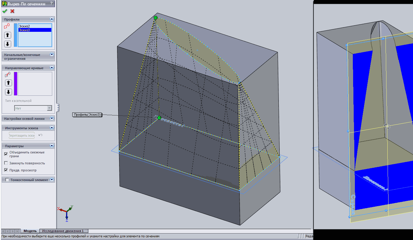Click the Перетащить эскиз button
This screenshot has height=240, width=413.
[x=22, y=135]
